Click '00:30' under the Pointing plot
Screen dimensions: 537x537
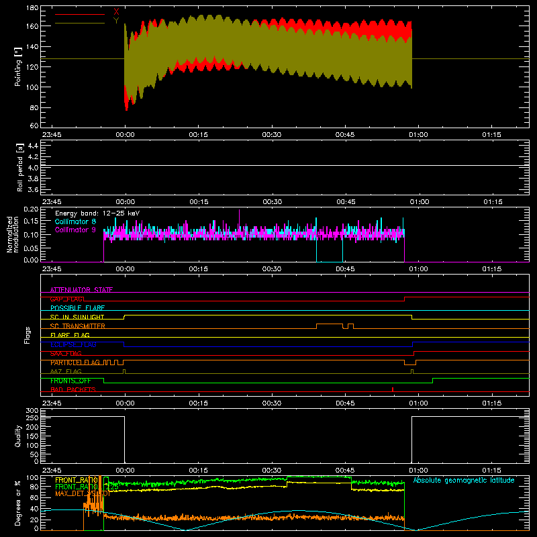[272, 135]
